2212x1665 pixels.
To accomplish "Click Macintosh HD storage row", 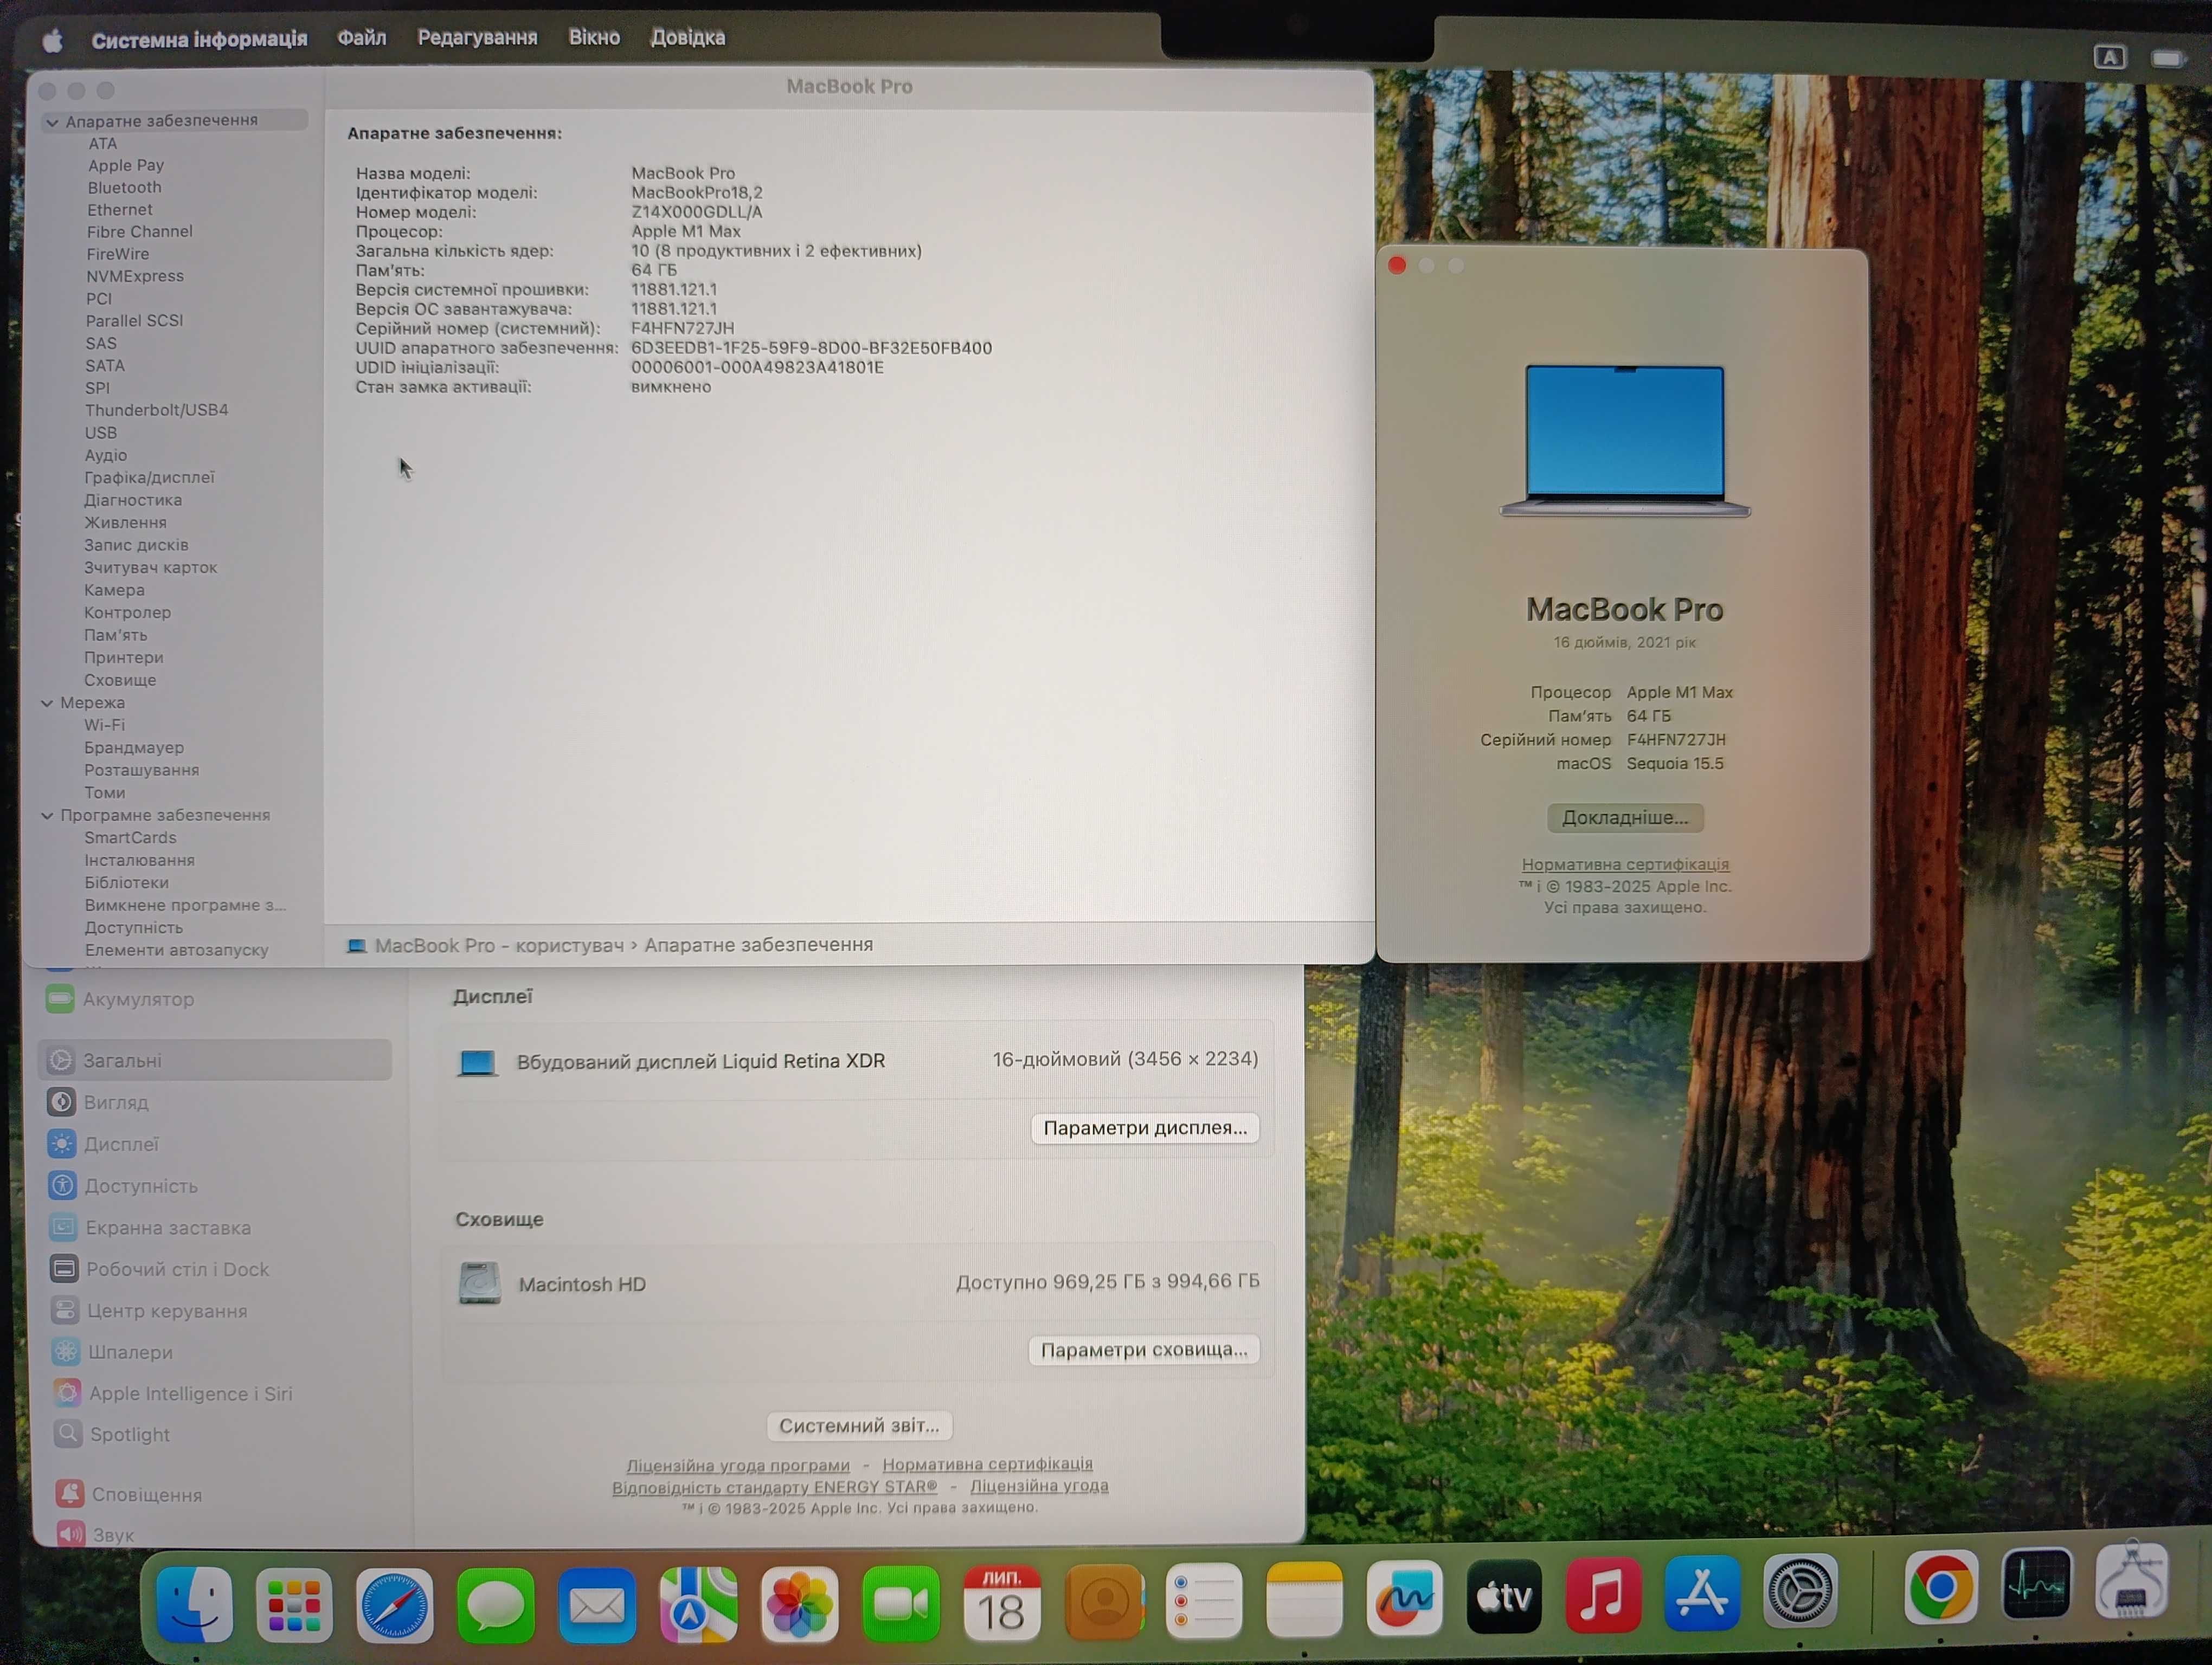I will 859,1283.
